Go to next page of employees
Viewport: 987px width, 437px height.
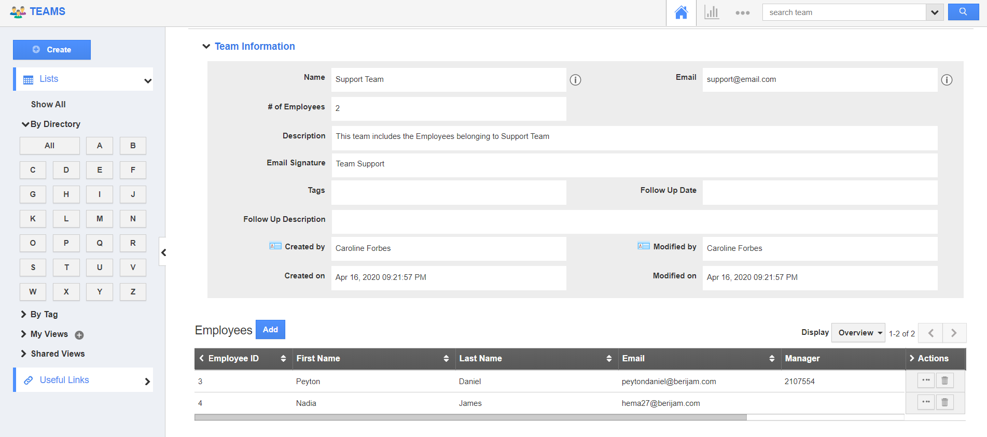click(x=954, y=333)
